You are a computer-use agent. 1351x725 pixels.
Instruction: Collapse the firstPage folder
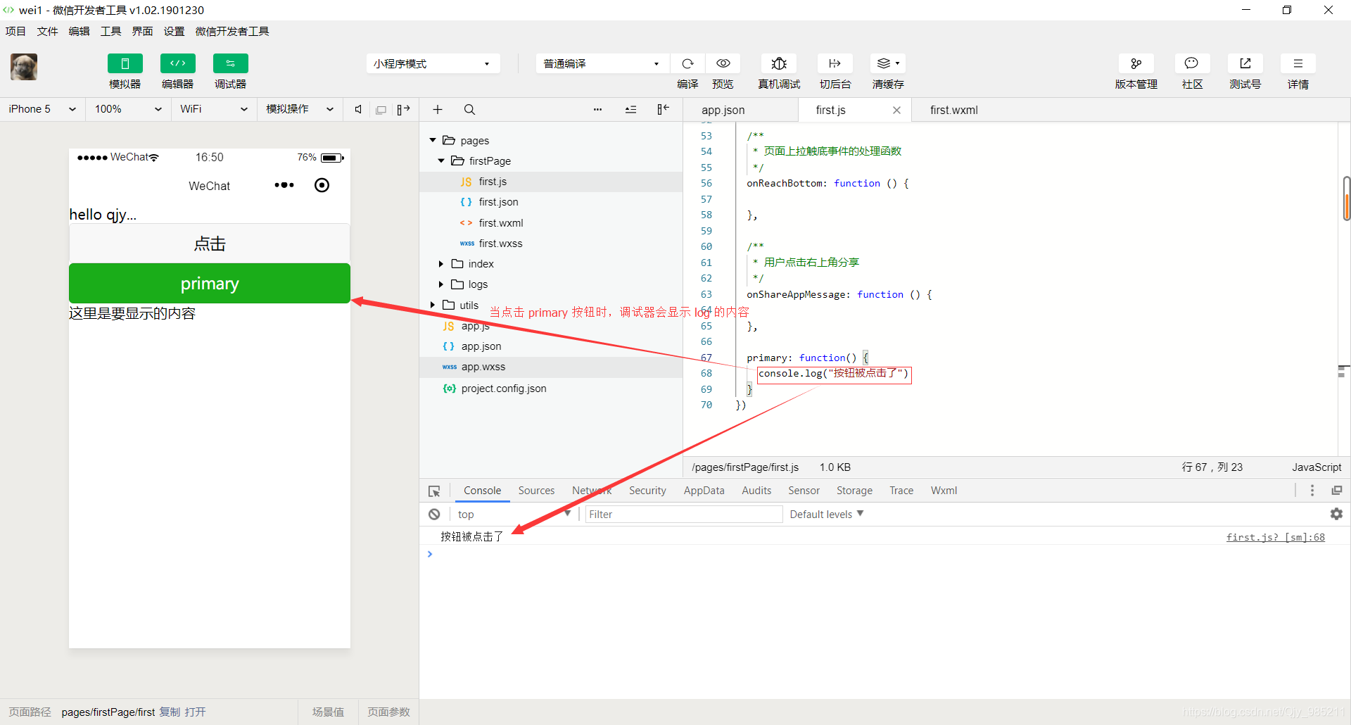(x=441, y=160)
